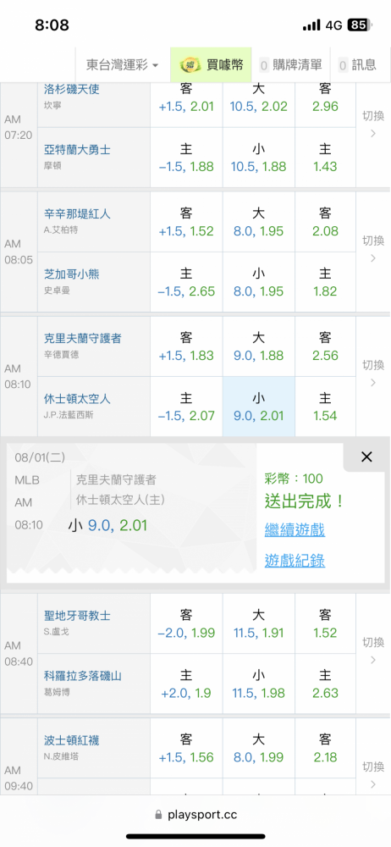Click the 遊戲紀錄 link

click(x=295, y=561)
